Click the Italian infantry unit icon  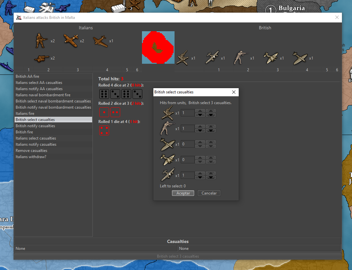(42, 41)
